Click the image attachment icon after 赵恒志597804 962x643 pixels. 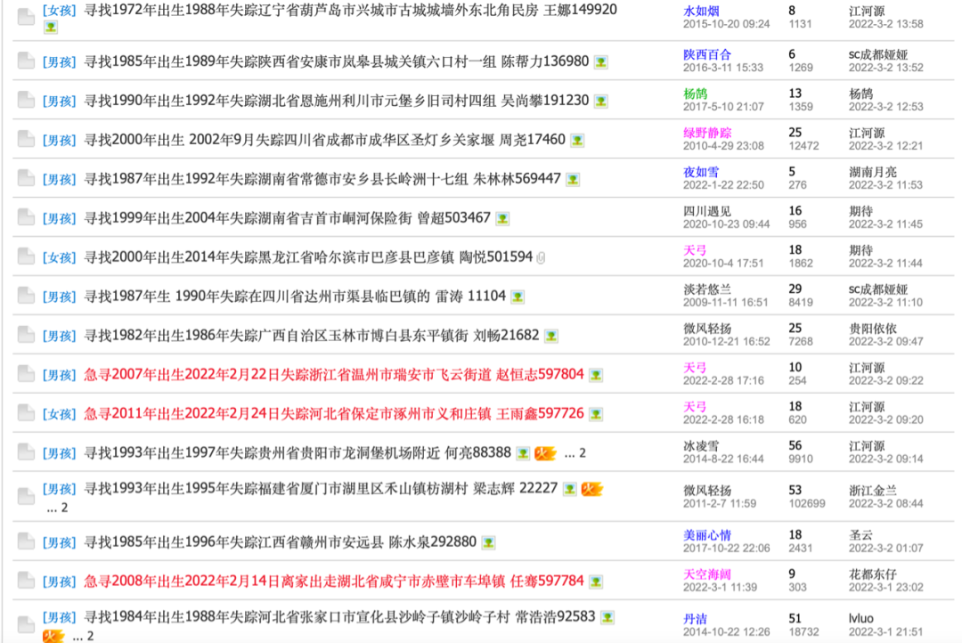tap(596, 375)
